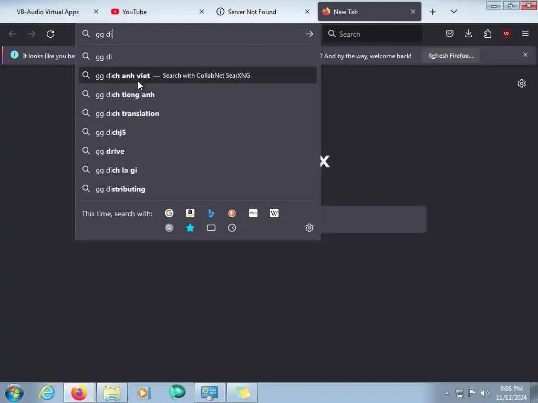Select plain 'gg di' suggestion

pyautogui.click(x=198, y=57)
